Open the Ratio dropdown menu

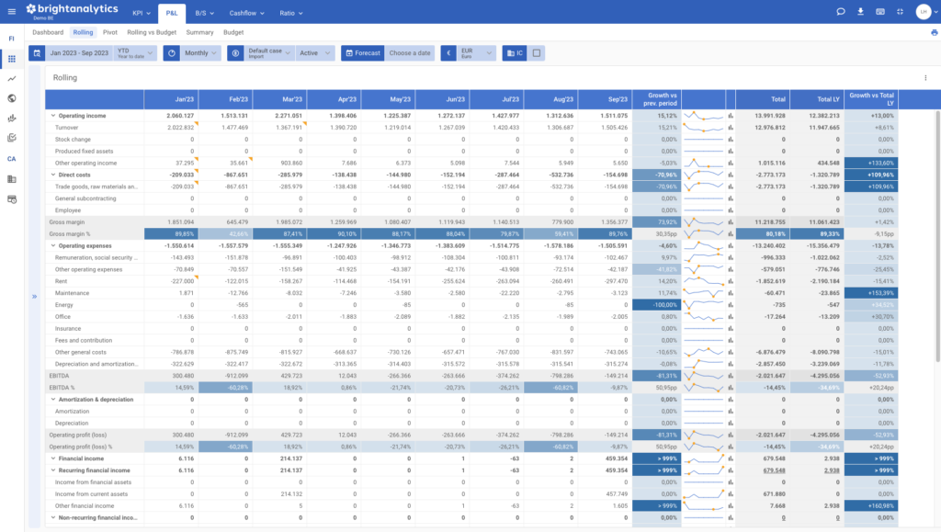click(291, 13)
